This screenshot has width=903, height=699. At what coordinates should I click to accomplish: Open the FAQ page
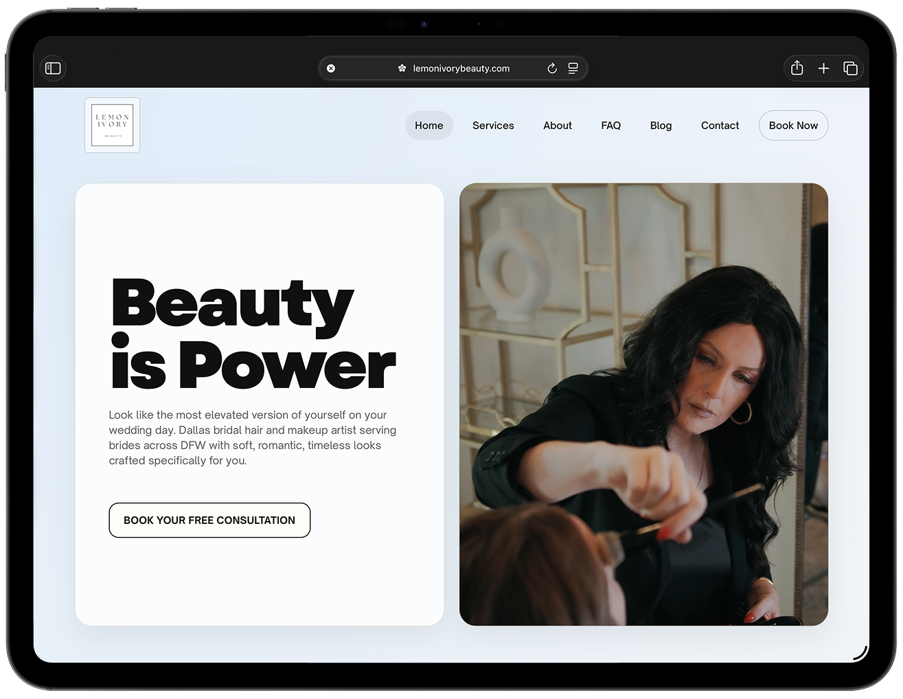click(x=610, y=125)
